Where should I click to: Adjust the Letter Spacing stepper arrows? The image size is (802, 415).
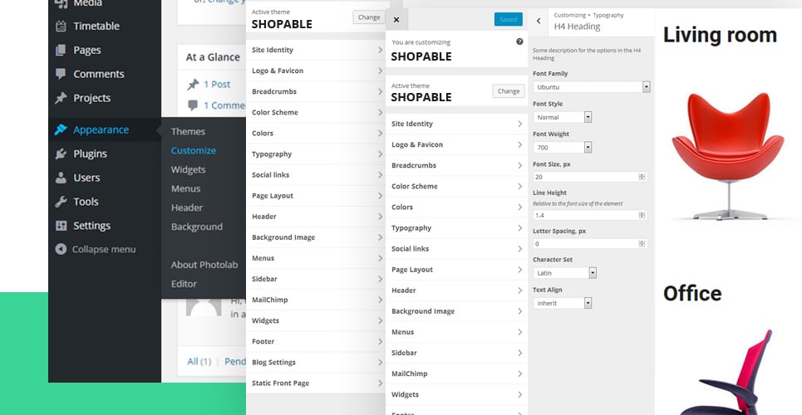click(642, 244)
